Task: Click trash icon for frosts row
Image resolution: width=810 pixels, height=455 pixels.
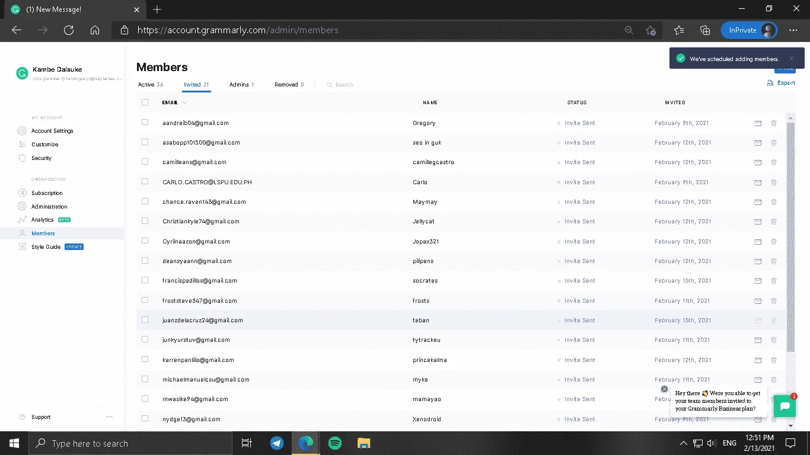Action: tap(774, 301)
